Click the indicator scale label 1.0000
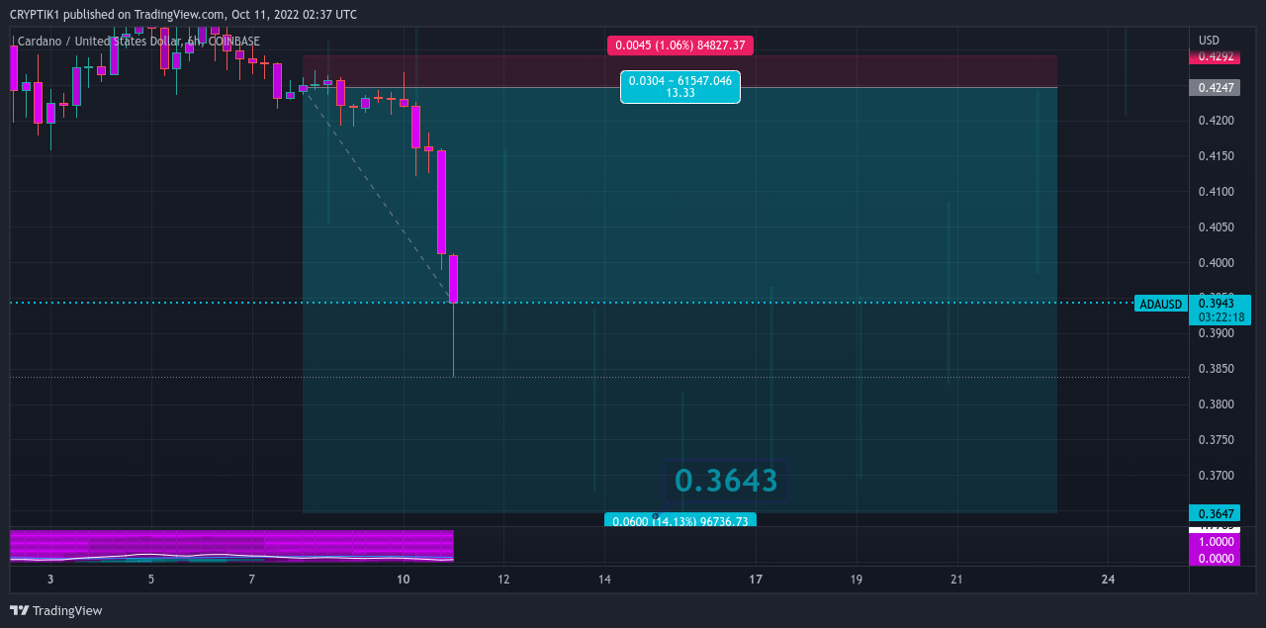Screen dimensions: 1266x628 pos(1215,542)
